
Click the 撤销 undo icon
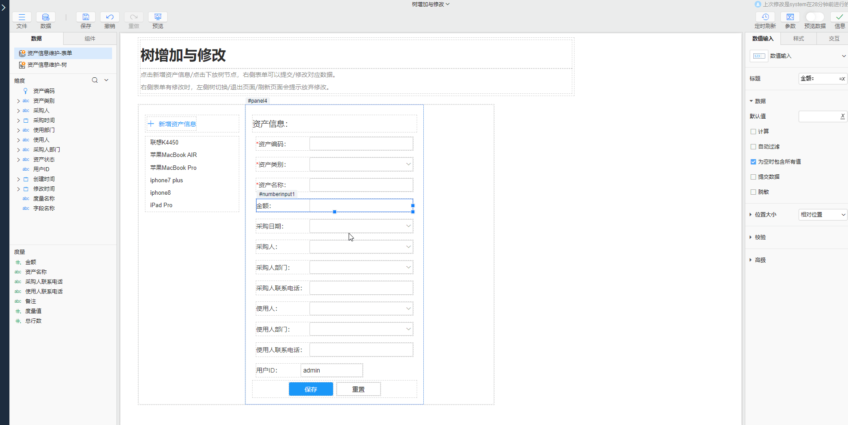(x=109, y=17)
